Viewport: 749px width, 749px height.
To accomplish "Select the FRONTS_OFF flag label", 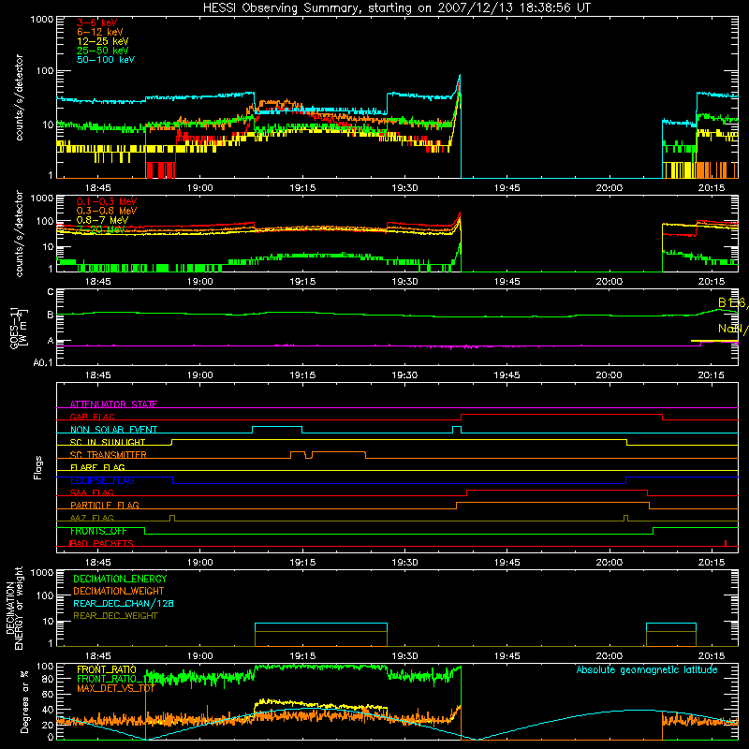I will 98,531.
